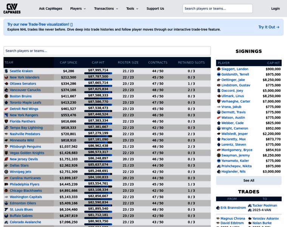Click the Philadelphia Flyers logo icon

click(6, 184)
